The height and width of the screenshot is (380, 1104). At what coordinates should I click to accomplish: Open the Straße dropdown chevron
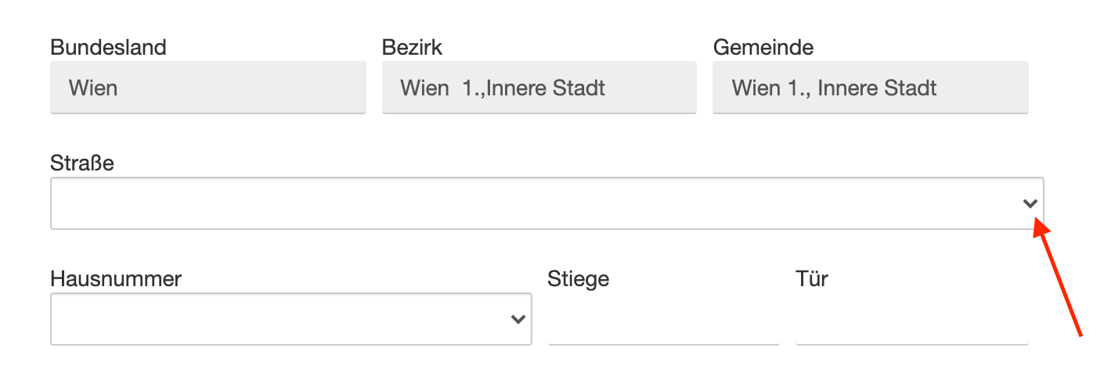1030,204
